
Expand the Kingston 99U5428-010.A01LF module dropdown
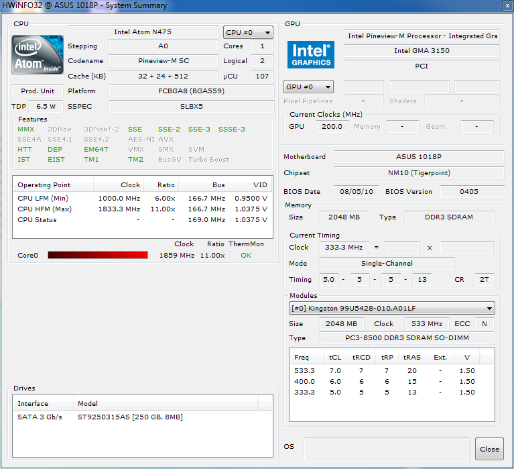[x=392, y=308]
